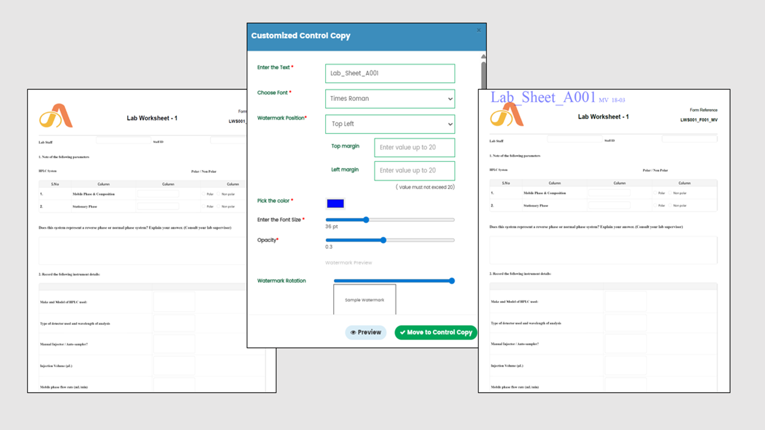This screenshot has height=430, width=765.
Task: Click the font size slider handle
Action: pyautogui.click(x=366, y=220)
